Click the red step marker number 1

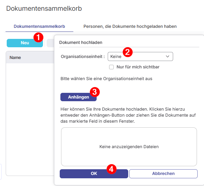point(39,37)
